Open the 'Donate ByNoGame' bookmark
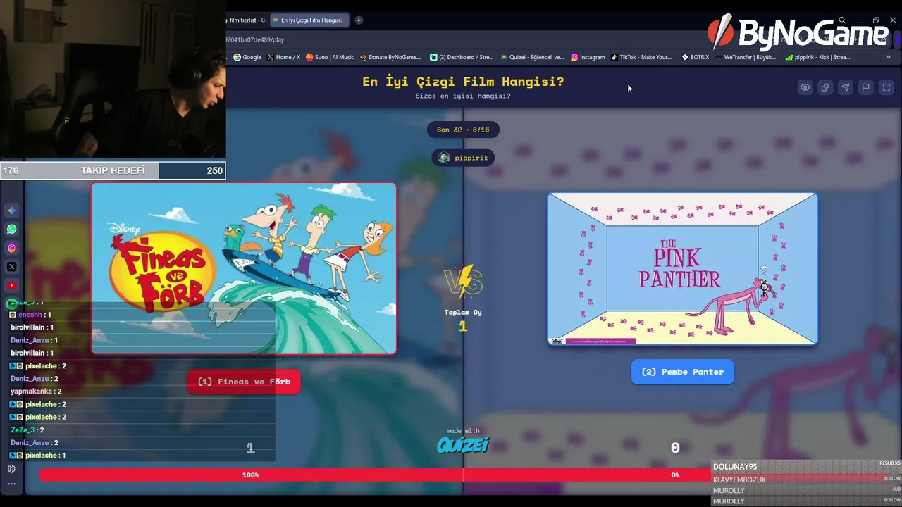 [390, 57]
